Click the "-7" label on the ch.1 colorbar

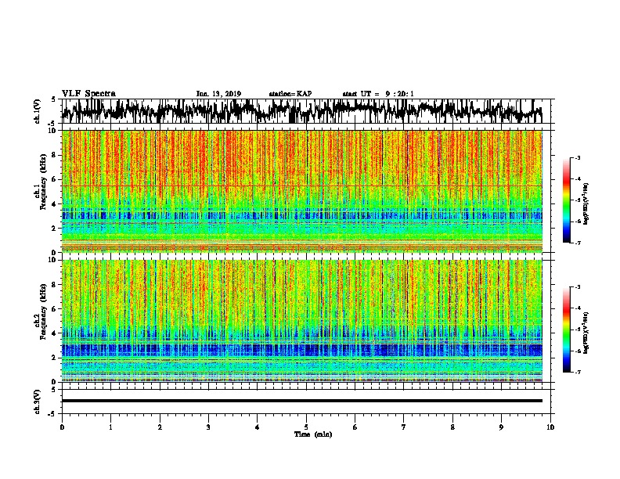coord(577,243)
